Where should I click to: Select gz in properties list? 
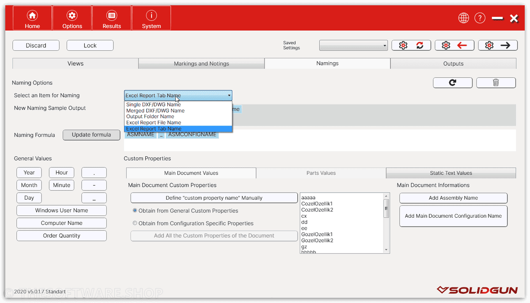pos(304,246)
